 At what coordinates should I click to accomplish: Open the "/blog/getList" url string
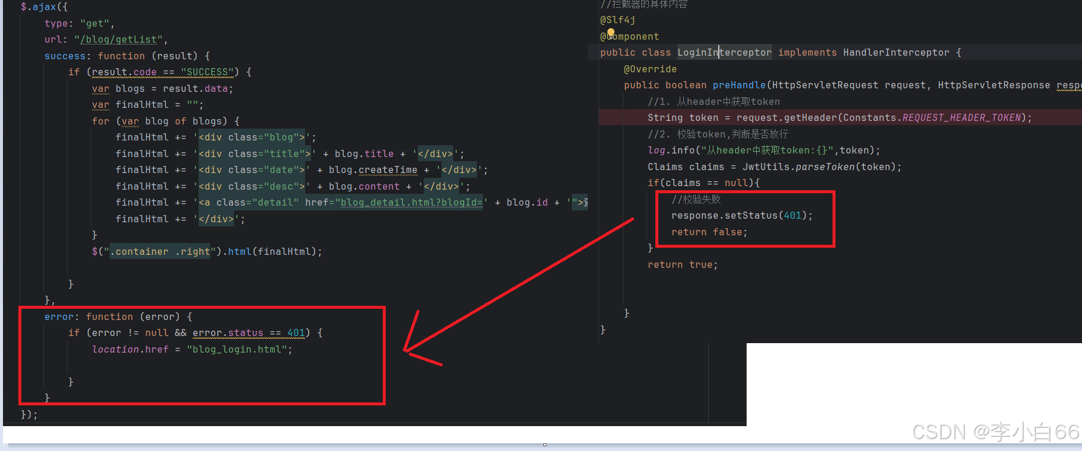(119, 40)
